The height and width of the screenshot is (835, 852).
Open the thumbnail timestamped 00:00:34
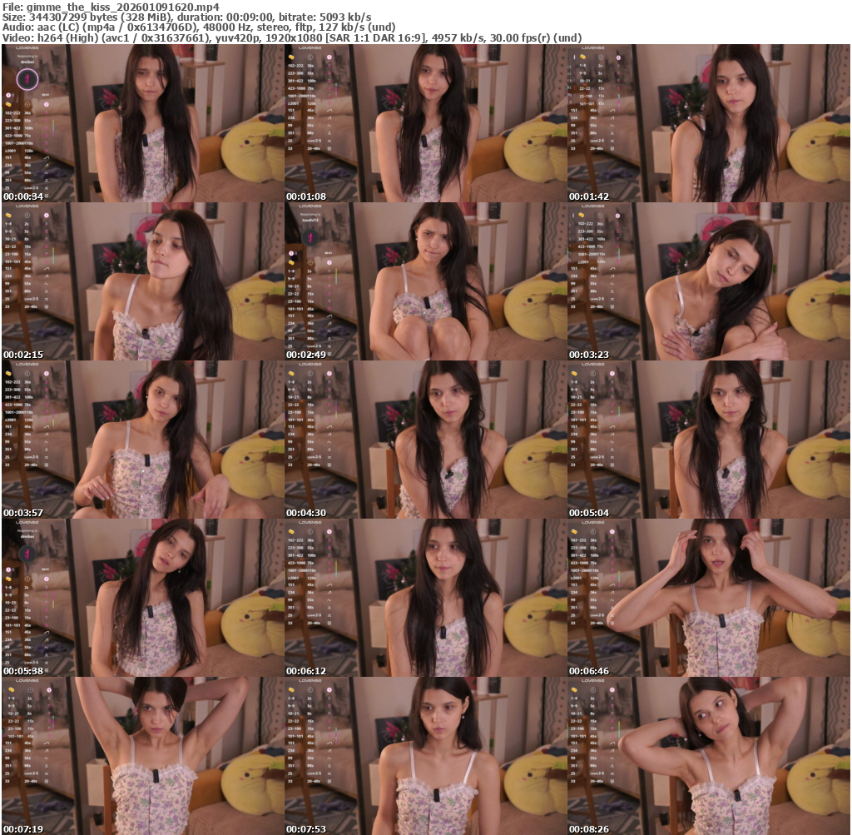142,123
